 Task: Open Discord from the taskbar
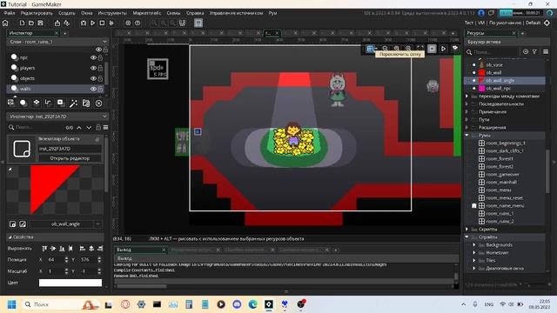pos(237,304)
